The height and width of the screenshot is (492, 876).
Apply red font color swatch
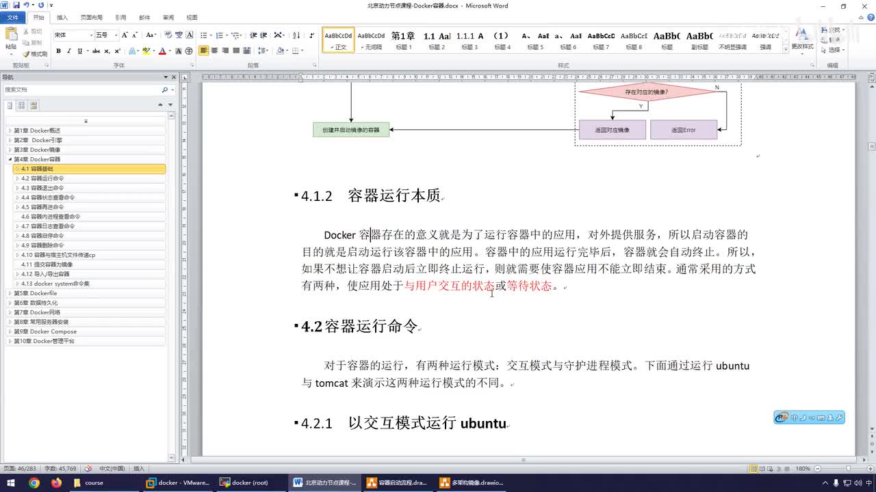[x=163, y=51]
